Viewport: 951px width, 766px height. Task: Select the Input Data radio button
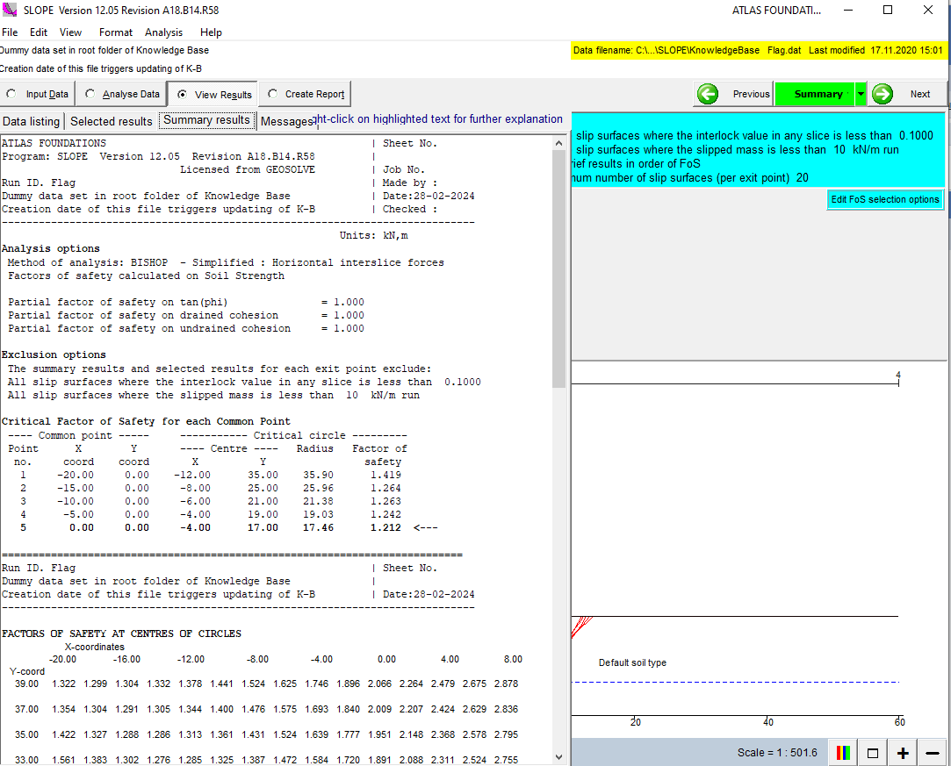click(x=11, y=94)
